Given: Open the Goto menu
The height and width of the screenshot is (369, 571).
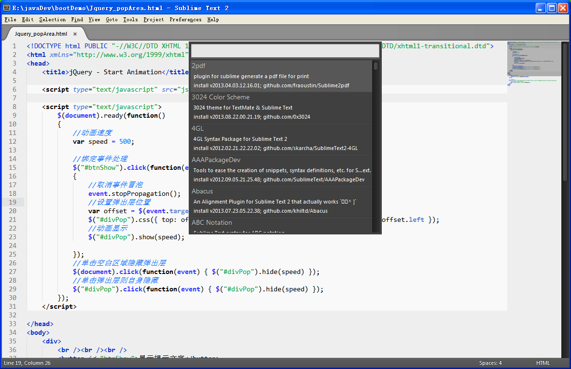Looking at the screenshot, I should point(112,20).
